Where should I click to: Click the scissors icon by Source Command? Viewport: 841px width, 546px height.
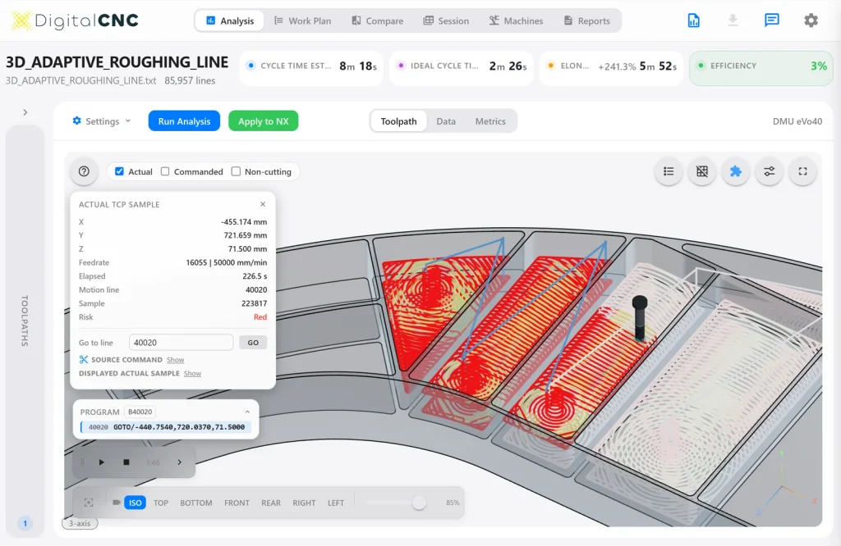click(83, 360)
